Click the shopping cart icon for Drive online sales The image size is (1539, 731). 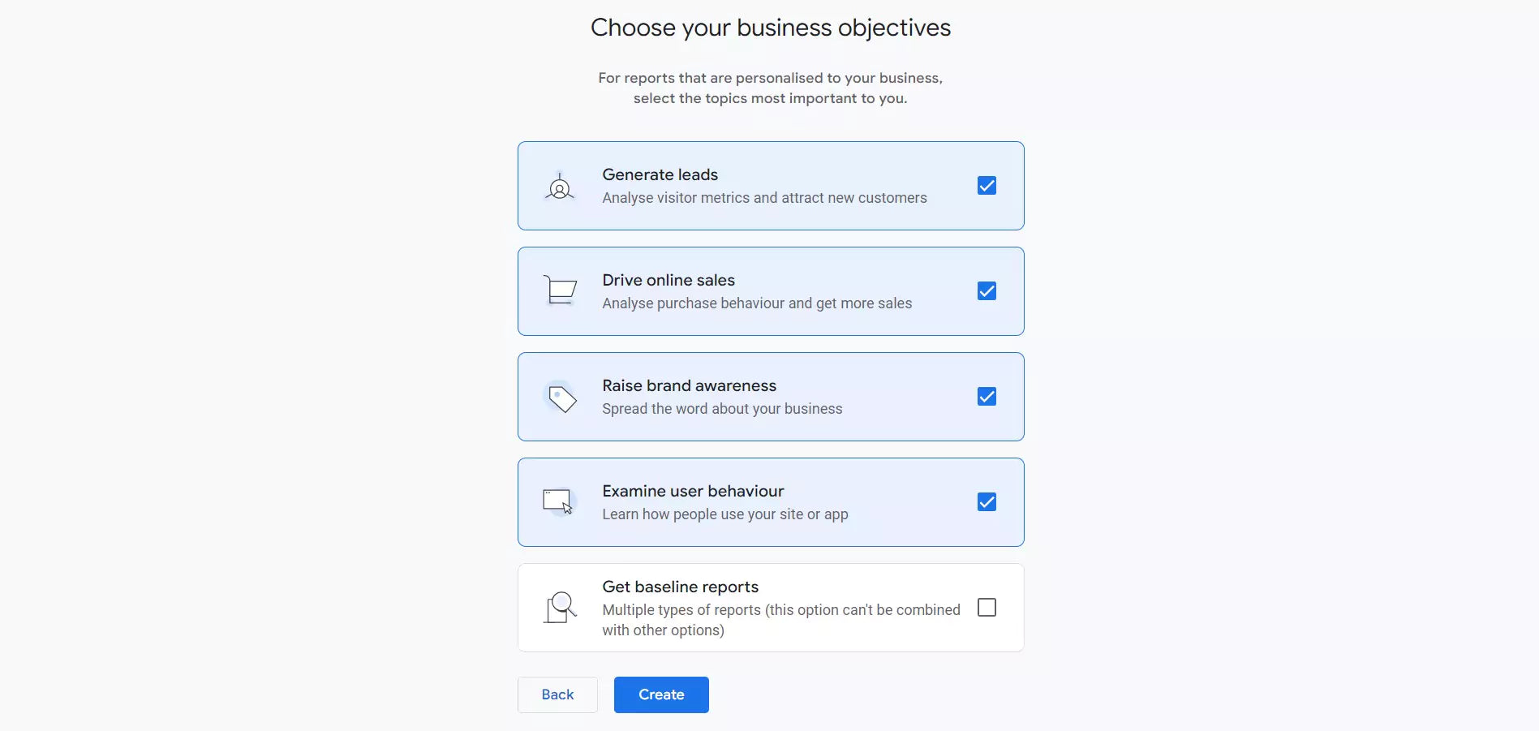[559, 291]
